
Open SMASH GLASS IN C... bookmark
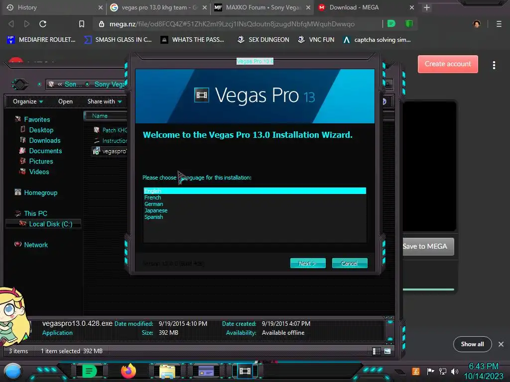[x=118, y=40]
